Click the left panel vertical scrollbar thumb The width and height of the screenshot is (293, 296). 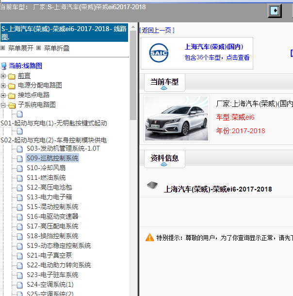[x=133, y=75]
